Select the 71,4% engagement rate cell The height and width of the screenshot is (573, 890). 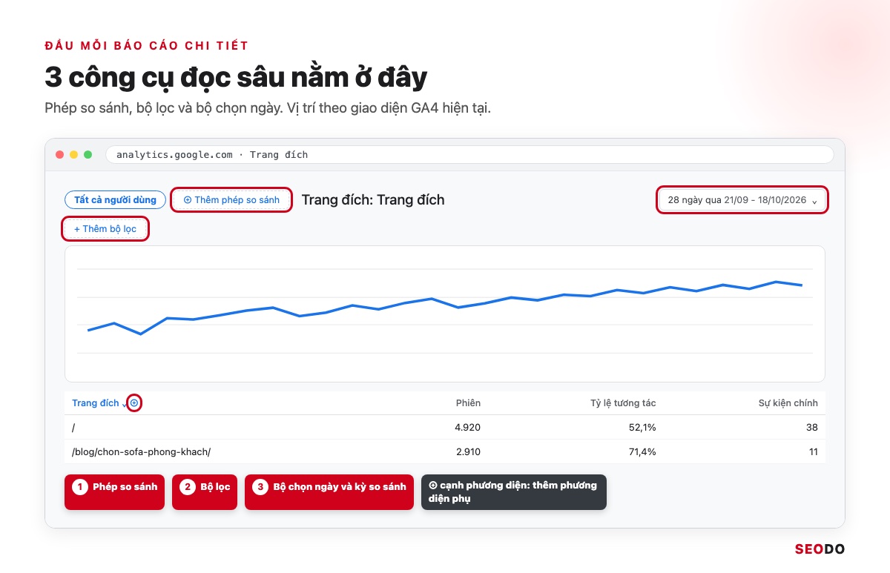[642, 451]
